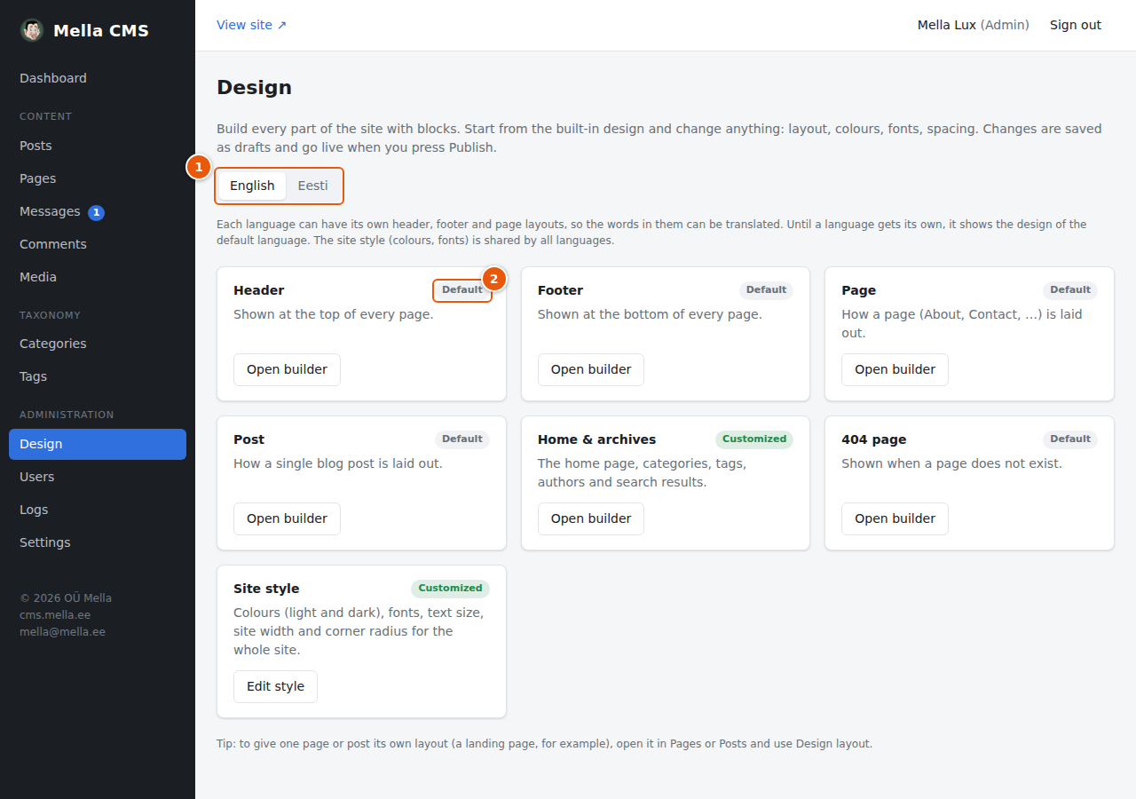Viewport: 1136px width, 799px height.
Task: Follow the View site link
Action: tap(252, 25)
